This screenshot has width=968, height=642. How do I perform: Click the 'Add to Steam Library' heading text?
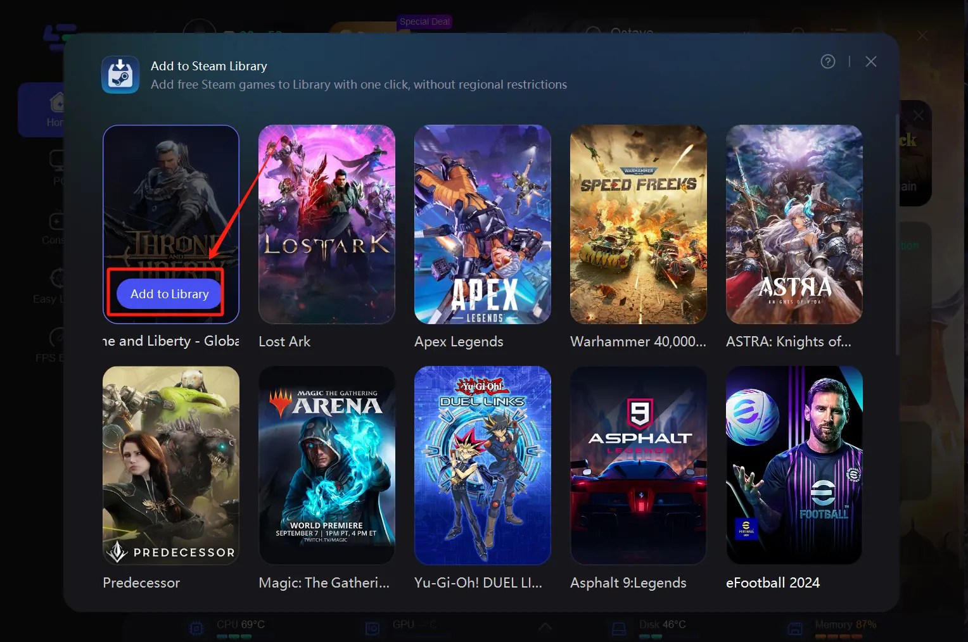click(208, 66)
